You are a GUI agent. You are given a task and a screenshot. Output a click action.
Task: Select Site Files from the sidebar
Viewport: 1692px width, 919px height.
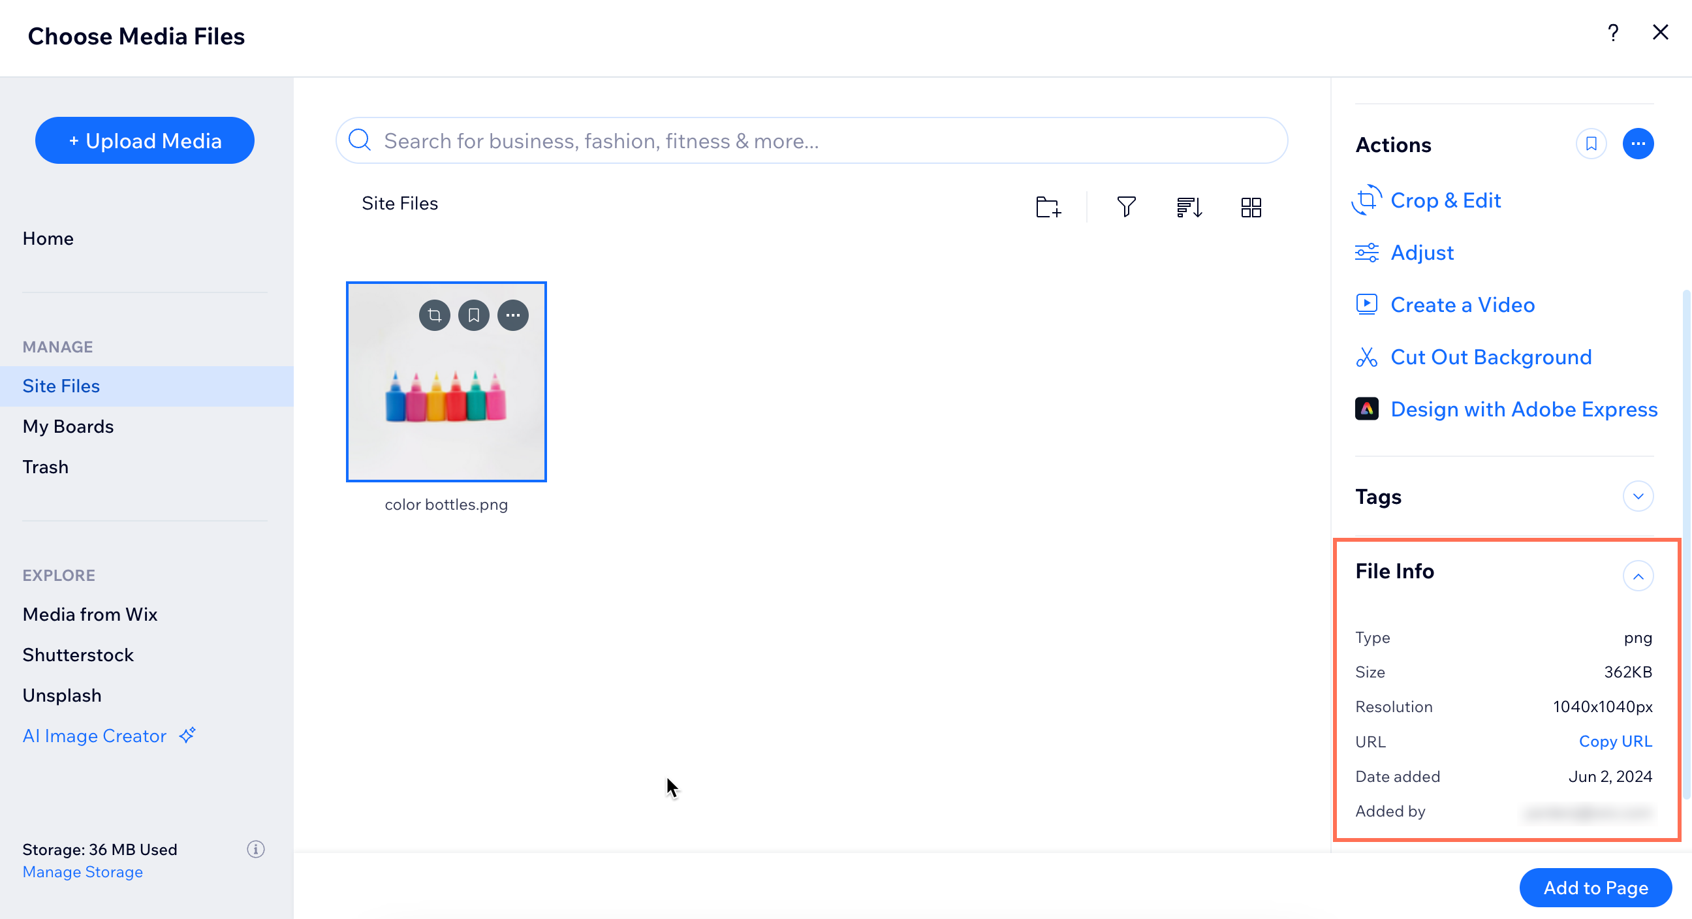(x=61, y=386)
